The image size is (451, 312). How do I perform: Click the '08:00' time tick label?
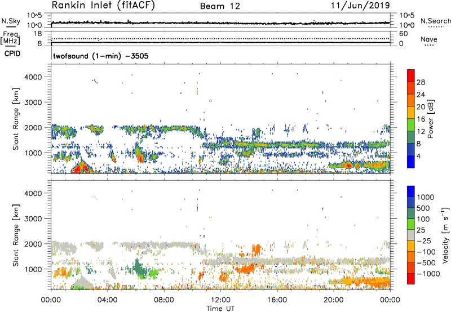click(x=163, y=300)
